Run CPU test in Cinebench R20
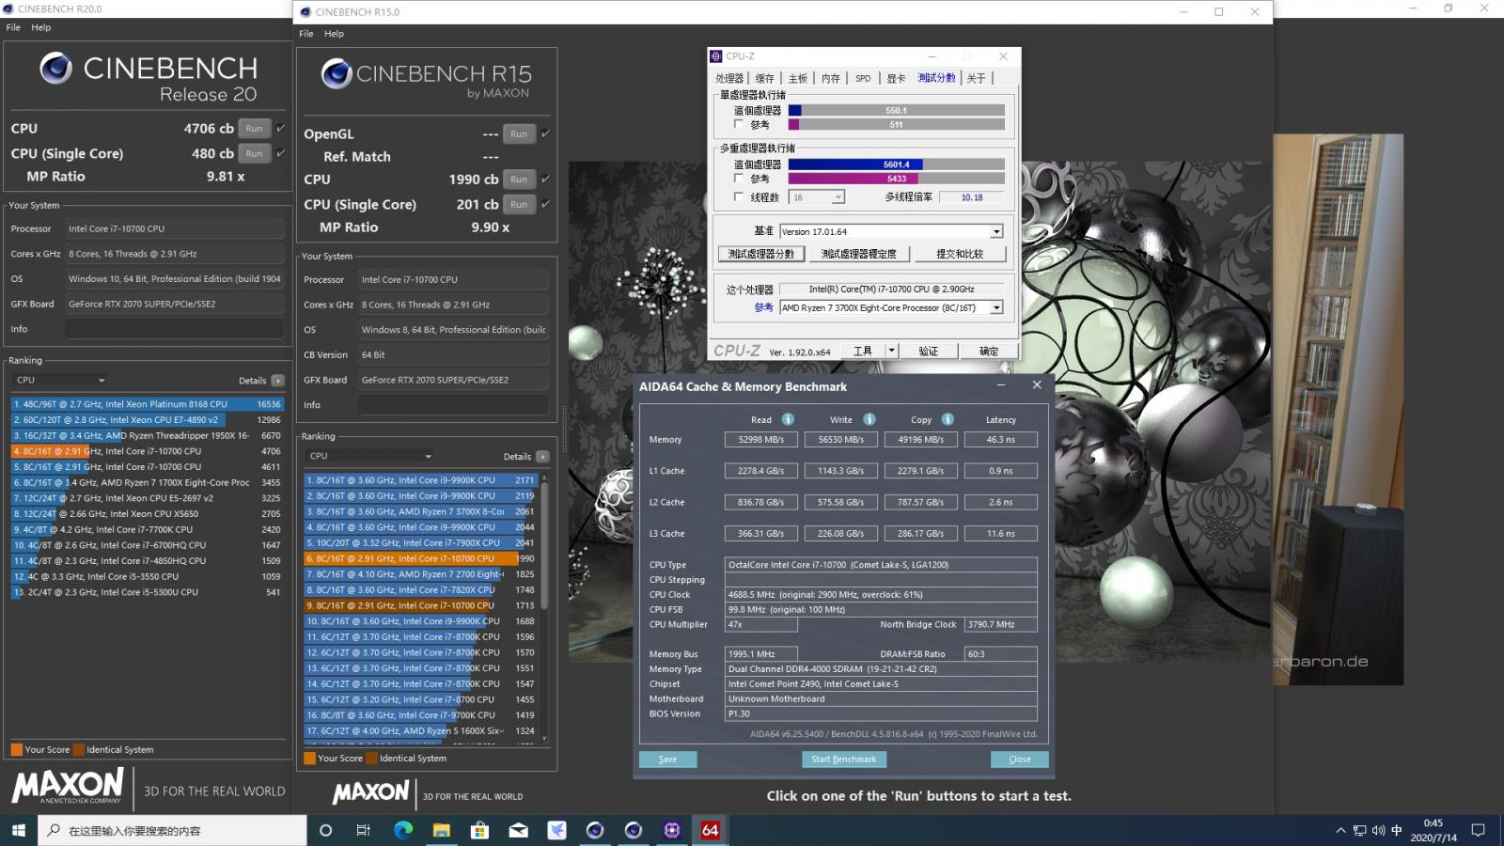Image resolution: width=1504 pixels, height=846 pixels. pos(254,129)
